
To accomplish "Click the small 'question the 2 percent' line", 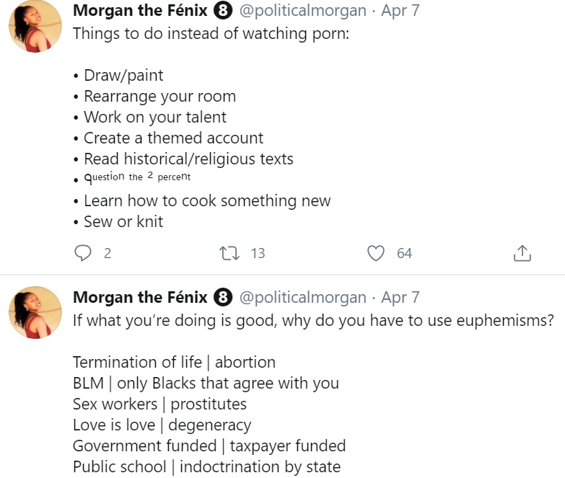I will pyautogui.click(x=137, y=177).
